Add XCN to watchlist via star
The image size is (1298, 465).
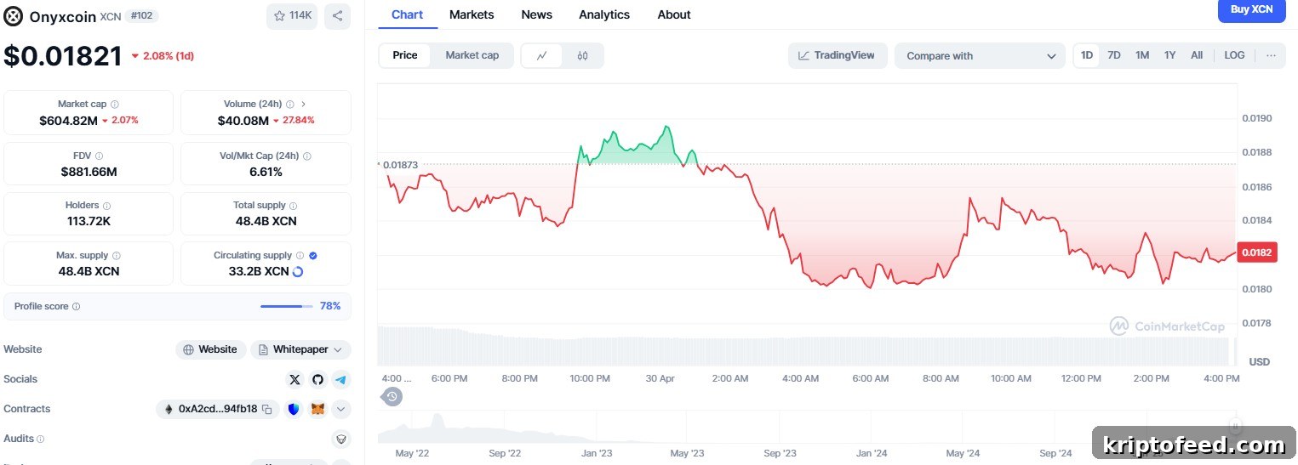[292, 16]
